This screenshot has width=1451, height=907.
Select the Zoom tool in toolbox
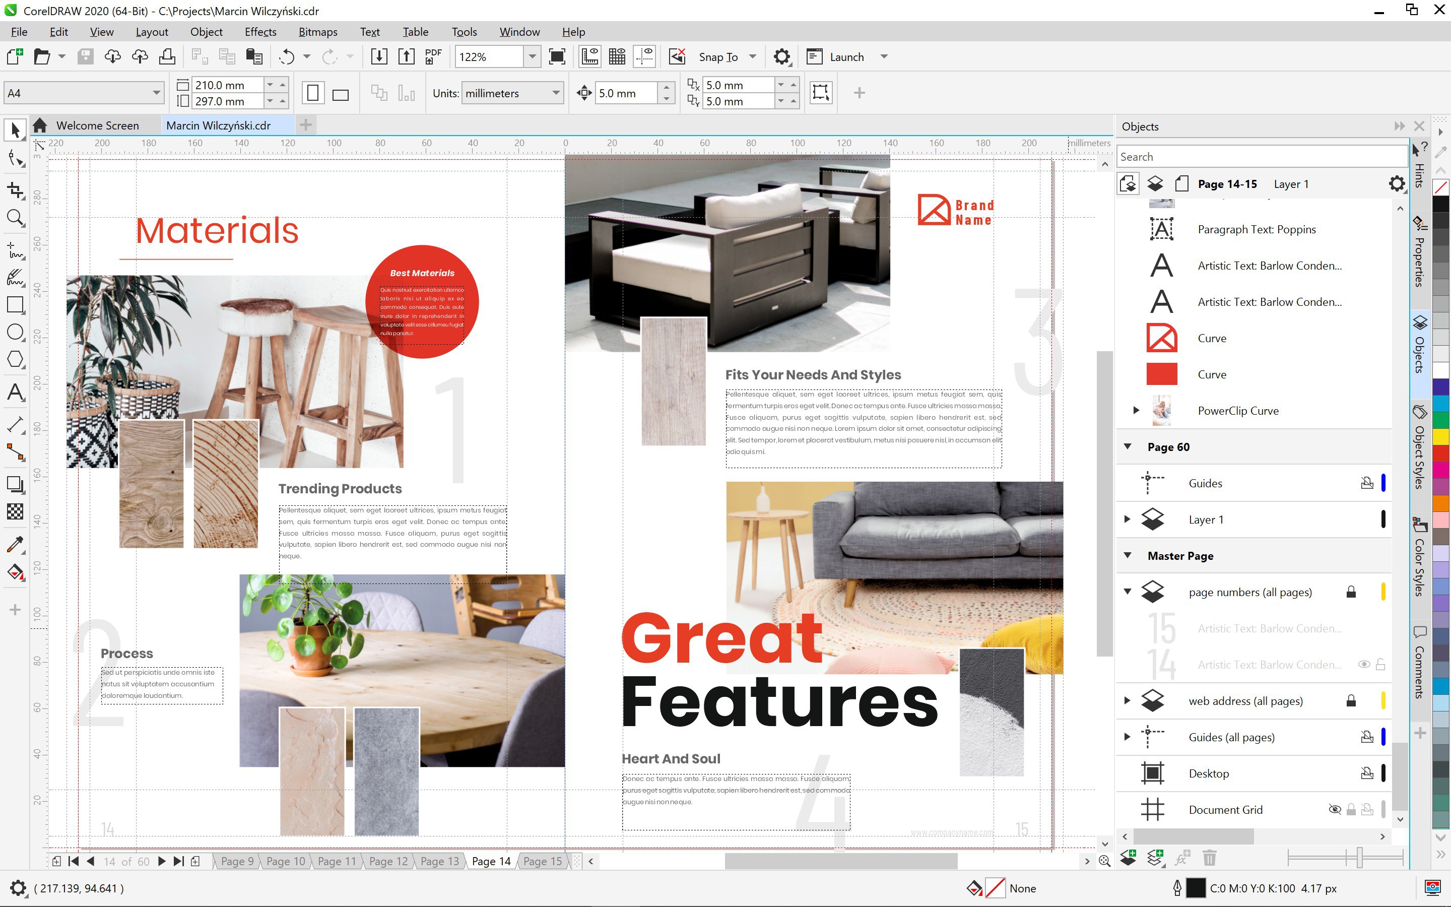[15, 218]
